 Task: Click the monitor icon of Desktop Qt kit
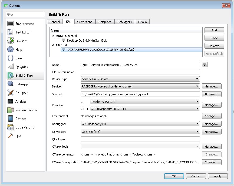click(64, 40)
